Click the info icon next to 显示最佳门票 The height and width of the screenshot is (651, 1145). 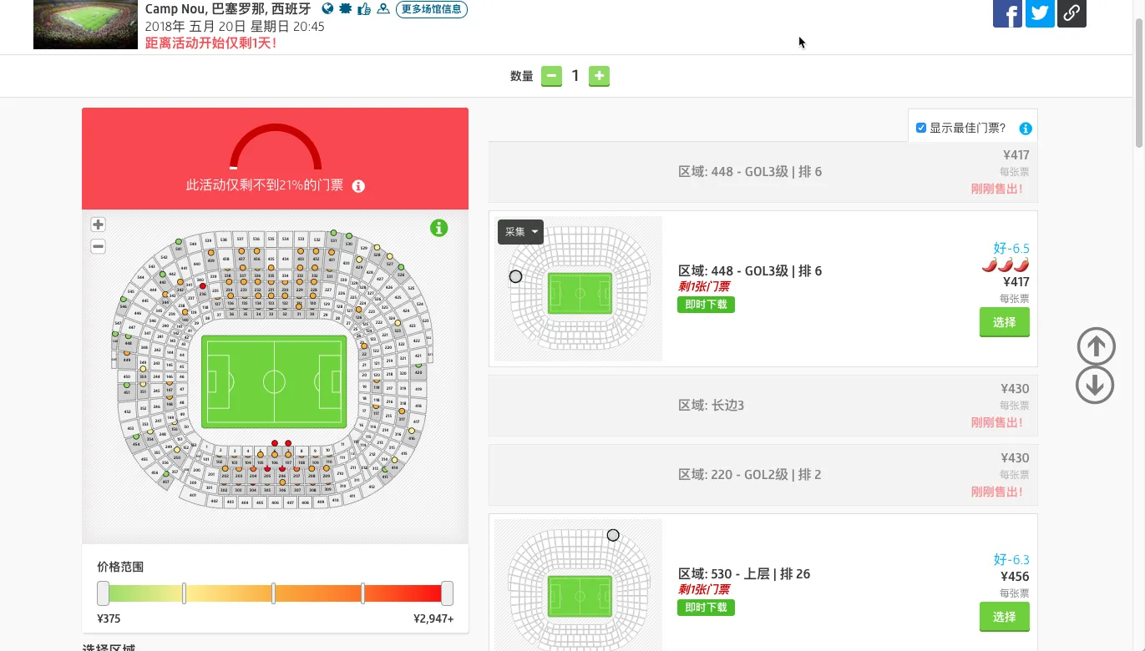click(x=1026, y=129)
